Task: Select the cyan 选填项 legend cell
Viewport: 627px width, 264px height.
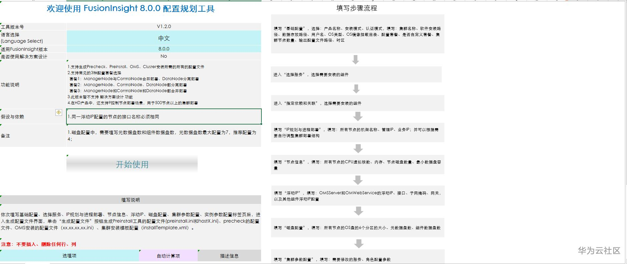Action: (x=69, y=256)
